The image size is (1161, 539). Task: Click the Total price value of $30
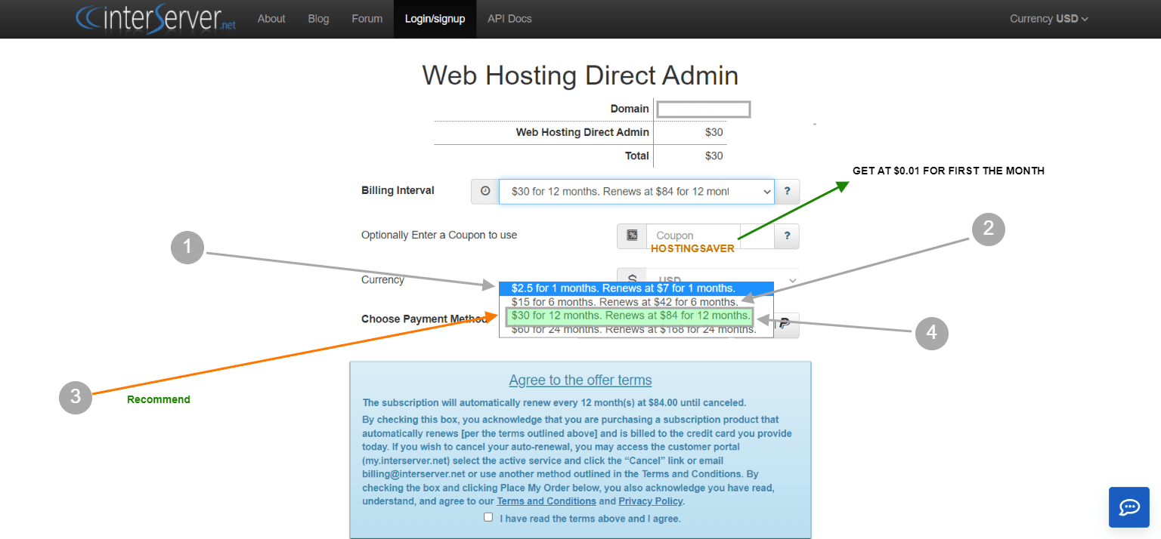(x=714, y=156)
